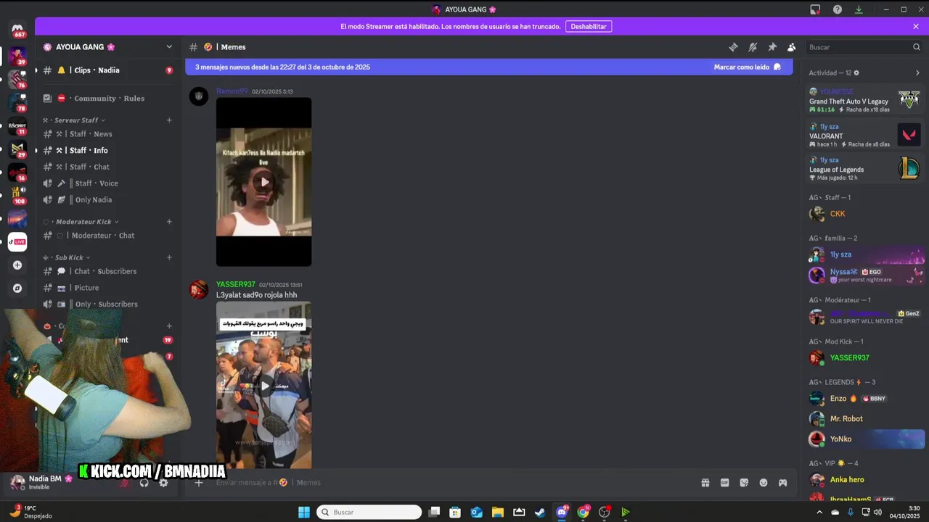Click the Discord update download icon
929x522 pixels.
point(859,9)
